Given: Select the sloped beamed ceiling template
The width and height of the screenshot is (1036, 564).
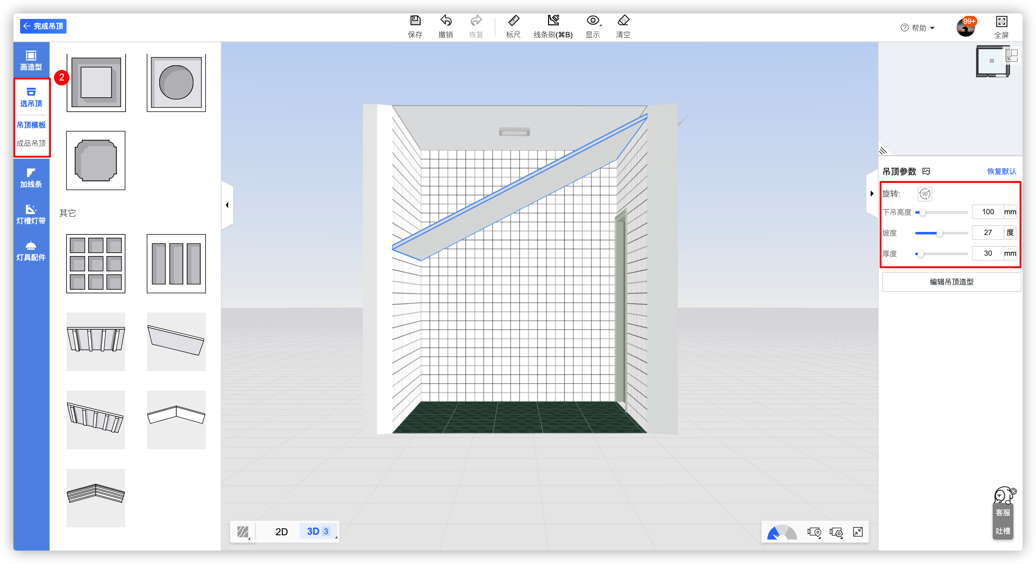Looking at the screenshot, I should (x=96, y=420).
